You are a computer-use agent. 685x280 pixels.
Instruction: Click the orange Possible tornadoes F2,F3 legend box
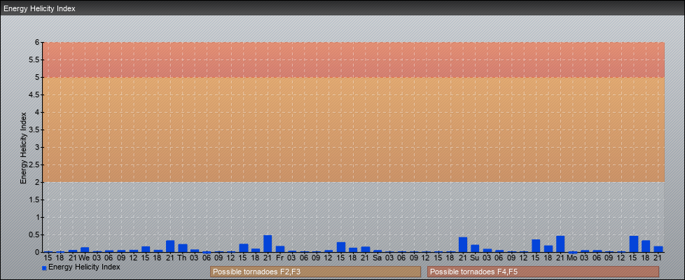[315, 272]
